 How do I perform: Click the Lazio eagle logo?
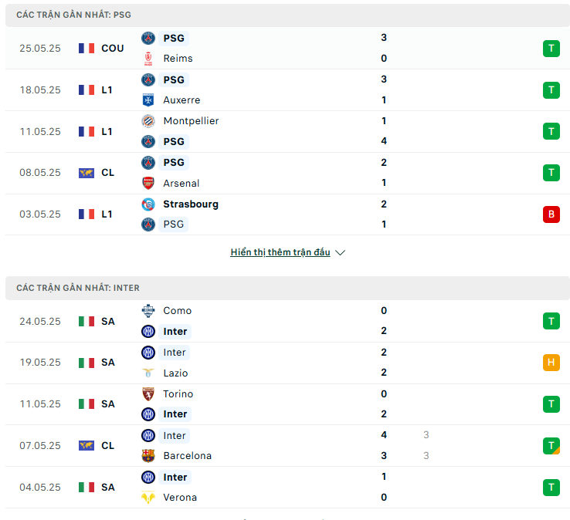pos(148,373)
